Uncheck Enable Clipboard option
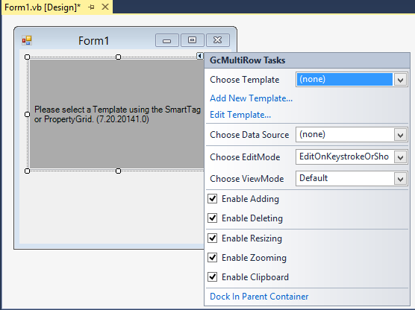Screen dimensions: 415x310 pyautogui.click(x=213, y=277)
